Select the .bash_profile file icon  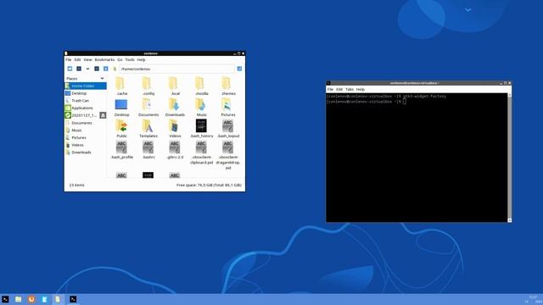[121, 147]
